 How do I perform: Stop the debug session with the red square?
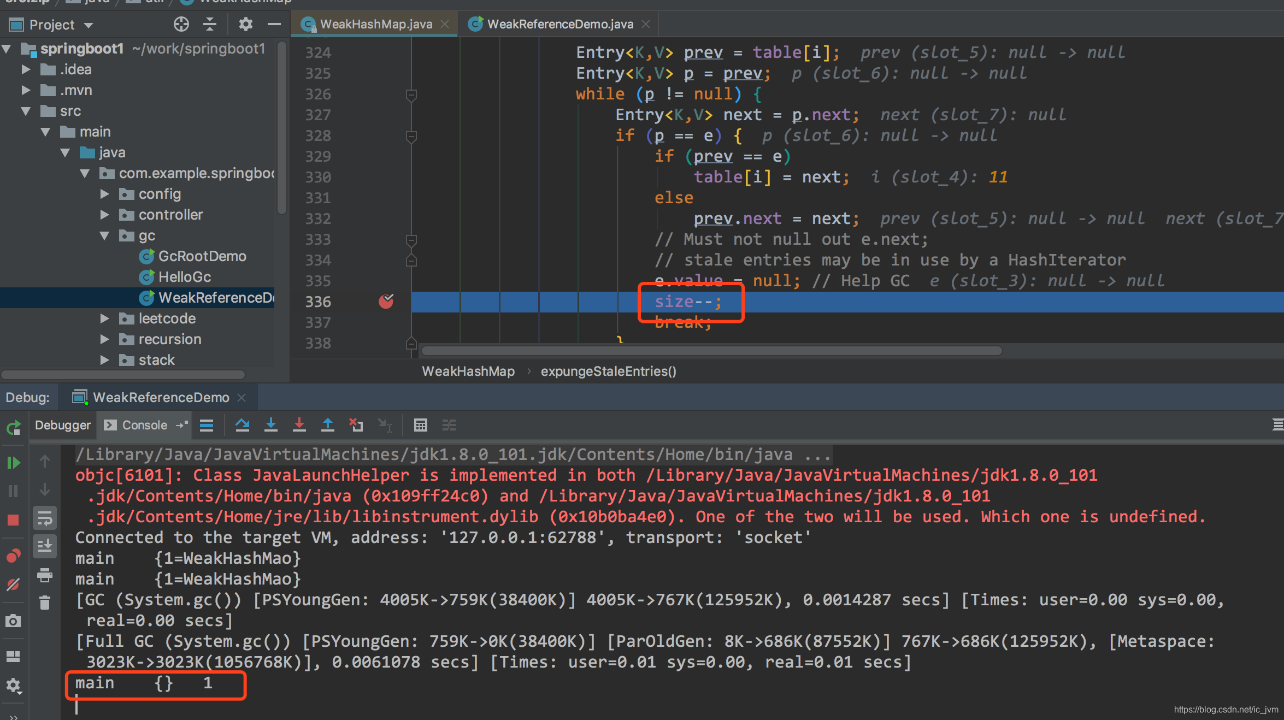(13, 520)
